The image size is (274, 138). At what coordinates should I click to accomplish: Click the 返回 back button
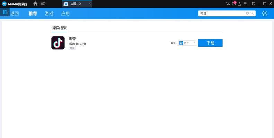click(x=14, y=13)
